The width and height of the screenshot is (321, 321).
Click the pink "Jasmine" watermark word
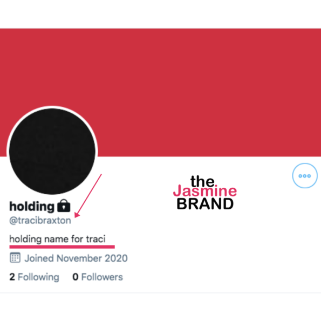coord(205,191)
